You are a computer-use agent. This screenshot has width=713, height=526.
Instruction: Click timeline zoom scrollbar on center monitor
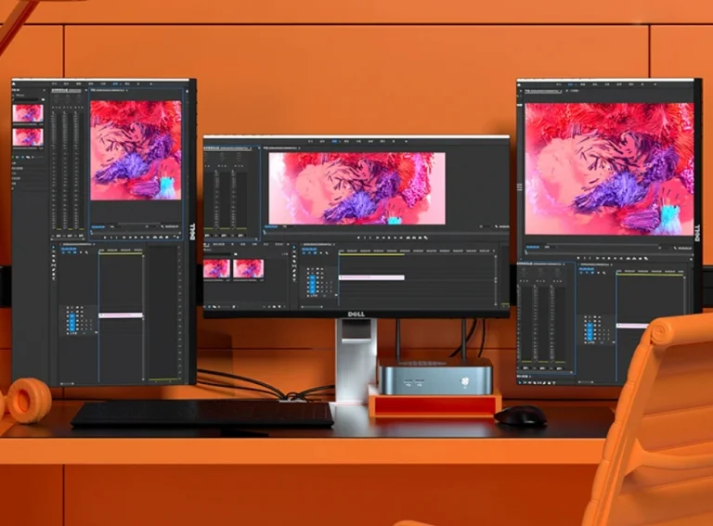(x=312, y=307)
